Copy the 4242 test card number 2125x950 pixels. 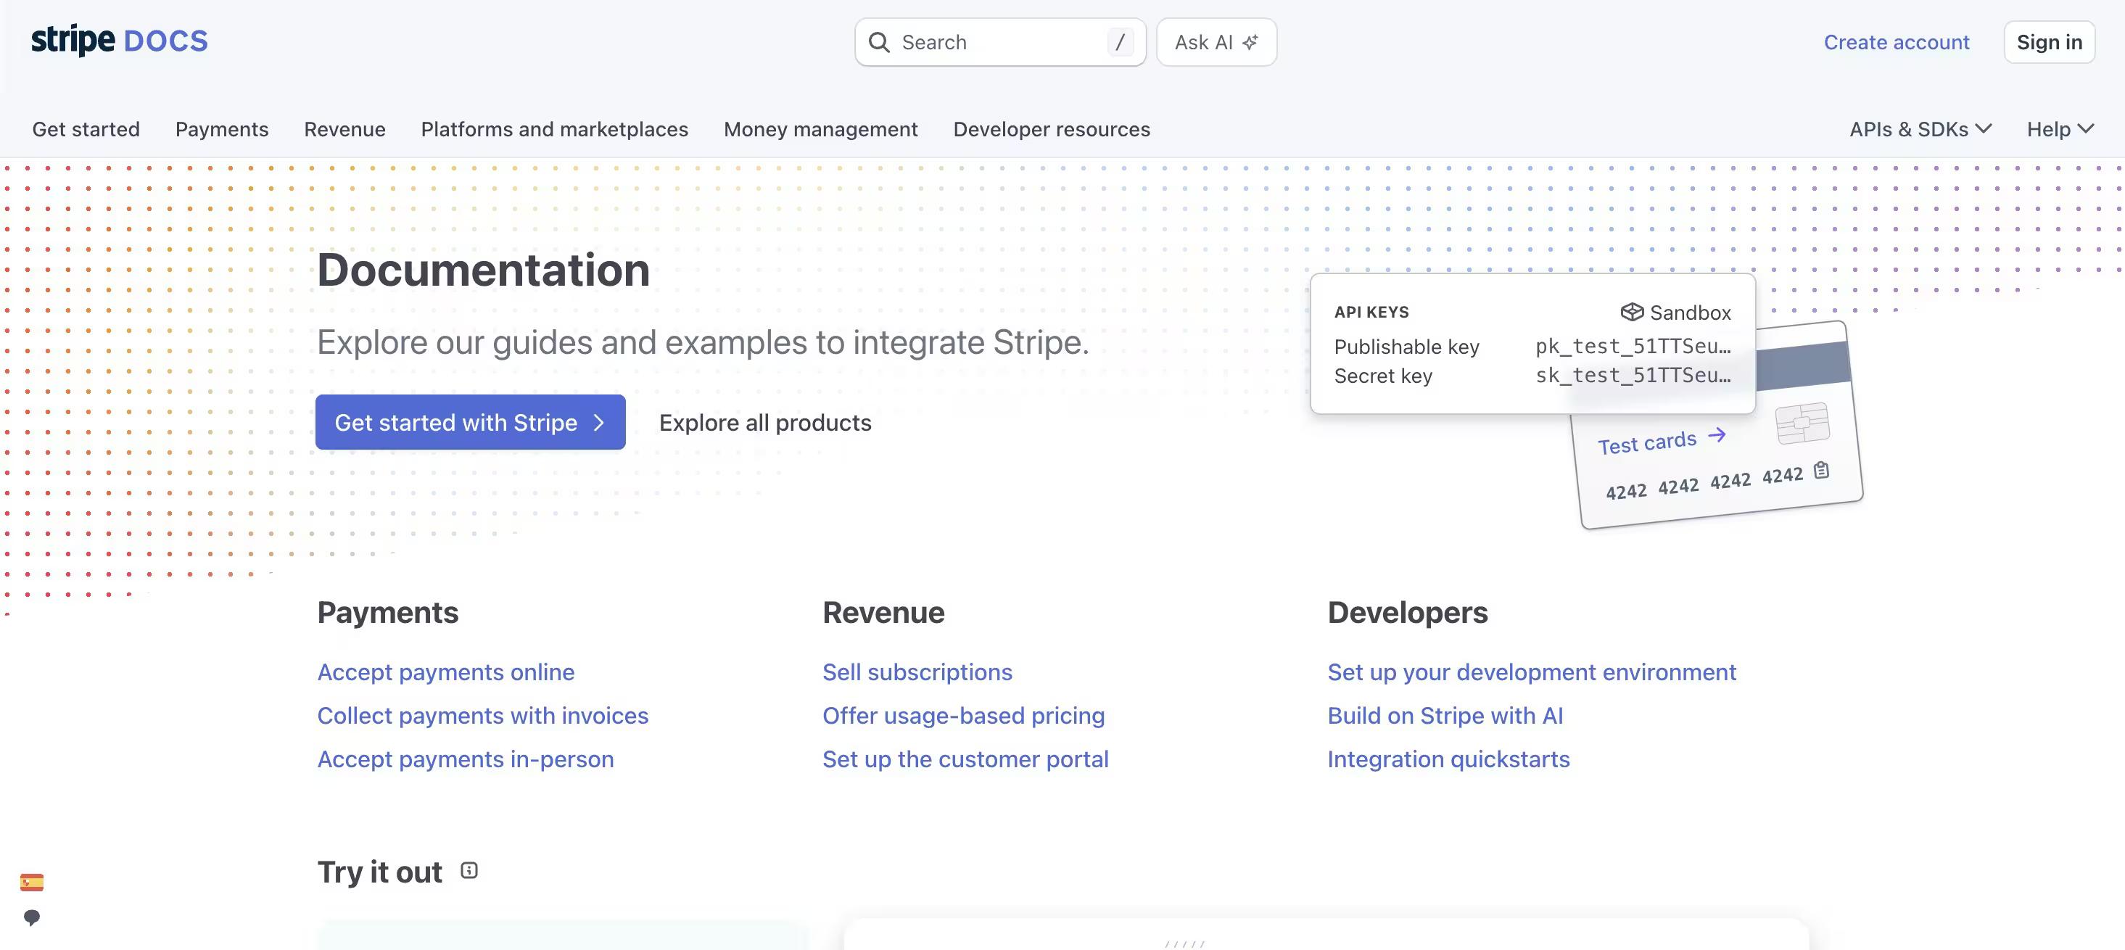click(x=1821, y=470)
